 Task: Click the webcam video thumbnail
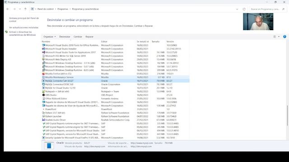258,22
